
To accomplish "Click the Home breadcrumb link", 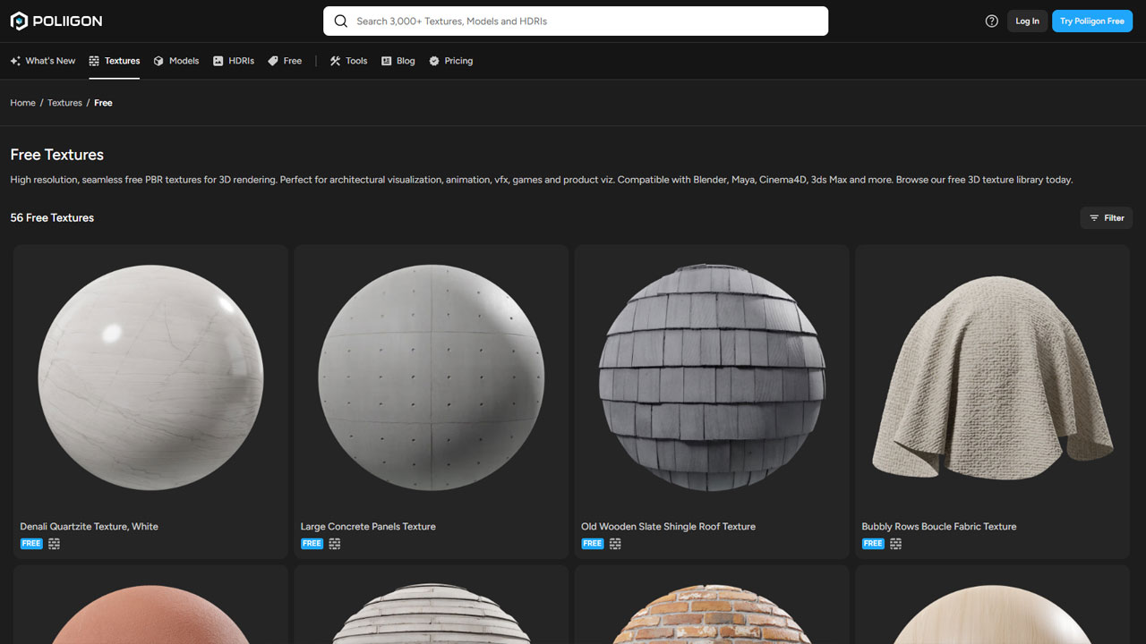I will [23, 103].
